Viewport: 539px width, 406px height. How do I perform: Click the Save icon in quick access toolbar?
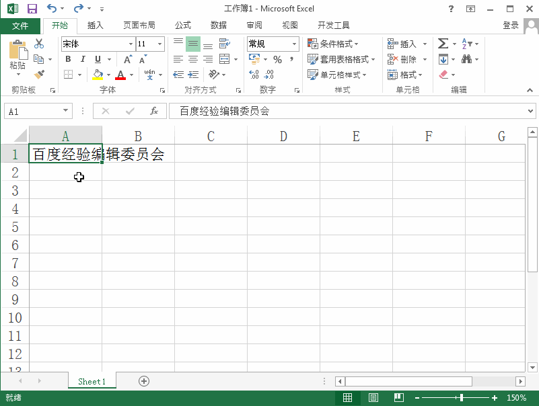pyautogui.click(x=32, y=9)
